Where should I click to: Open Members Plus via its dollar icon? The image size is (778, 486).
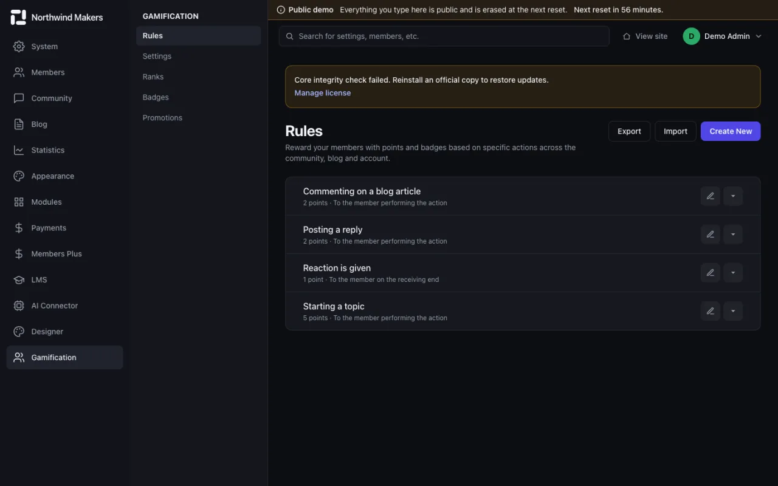click(19, 254)
